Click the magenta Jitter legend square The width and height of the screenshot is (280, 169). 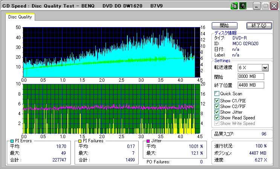pos(149,141)
